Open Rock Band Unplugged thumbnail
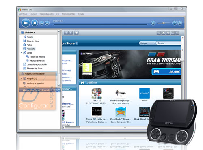The height and width of the screenshot is (150, 203). [145, 112]
